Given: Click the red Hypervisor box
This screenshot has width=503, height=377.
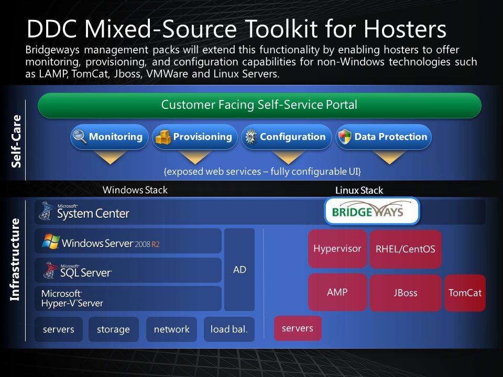Looking at the screenshot, I should click(337, 249).
